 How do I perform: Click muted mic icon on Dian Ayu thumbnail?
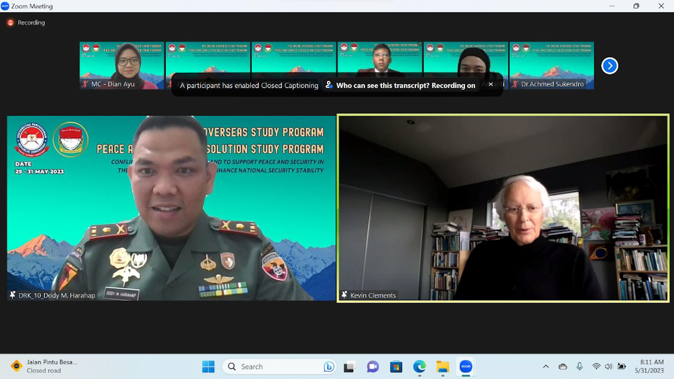pyautogui.click(x=85, y=84)
